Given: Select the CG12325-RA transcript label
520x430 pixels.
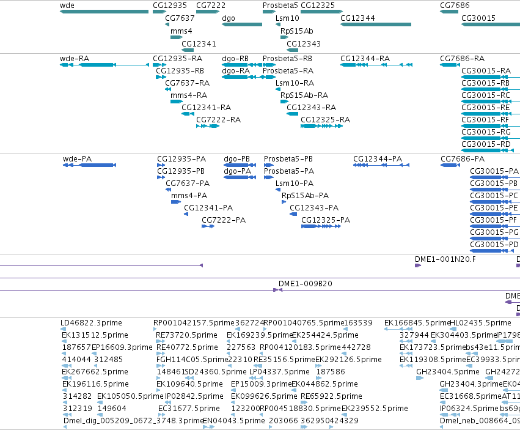Looking at the screenshot, I should pyautogui.click(x=325, y=120).
